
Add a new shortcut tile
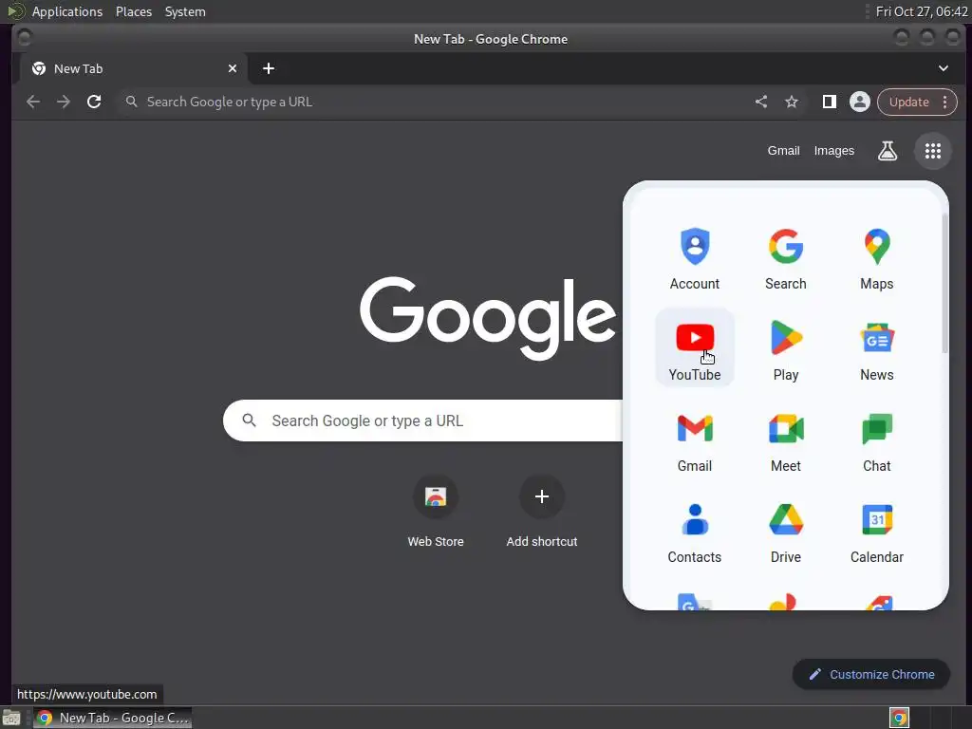542,513
